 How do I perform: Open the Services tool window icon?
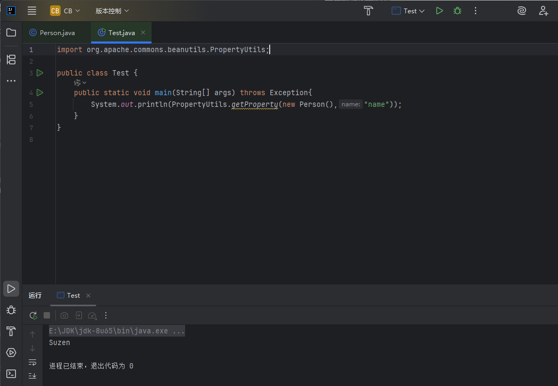[x=11, y=353]
